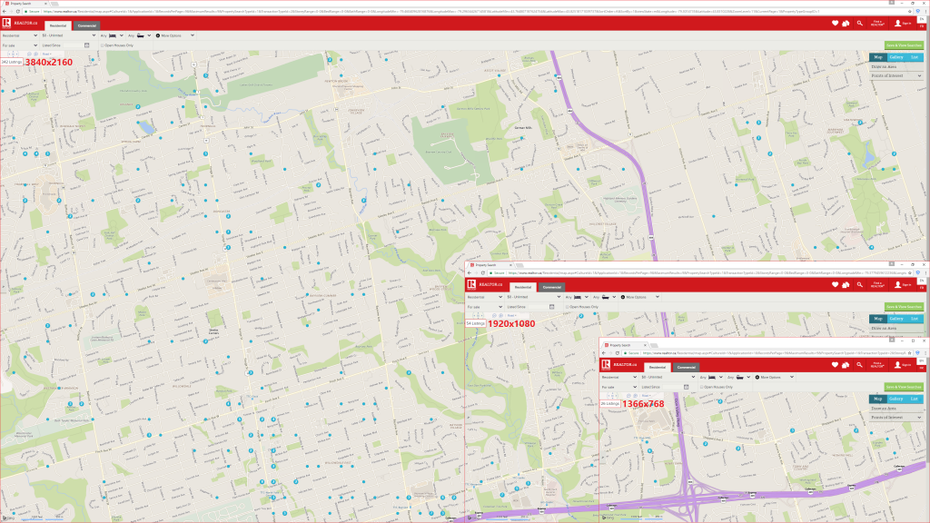The width and height of the screenshot is (930, 523).
Task: Open favourites heart icon in front small window
Action: pos(836,365)
